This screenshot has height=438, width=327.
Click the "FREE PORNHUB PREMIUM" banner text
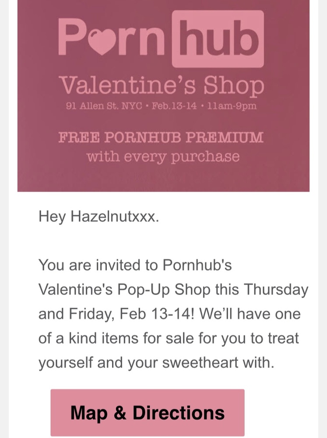pos(161,137)
